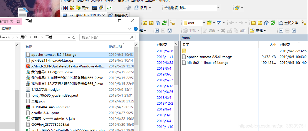The width and height of the screenshot is (308, 131).
Task: Click the remote 下载 download button
Action: 190,31
